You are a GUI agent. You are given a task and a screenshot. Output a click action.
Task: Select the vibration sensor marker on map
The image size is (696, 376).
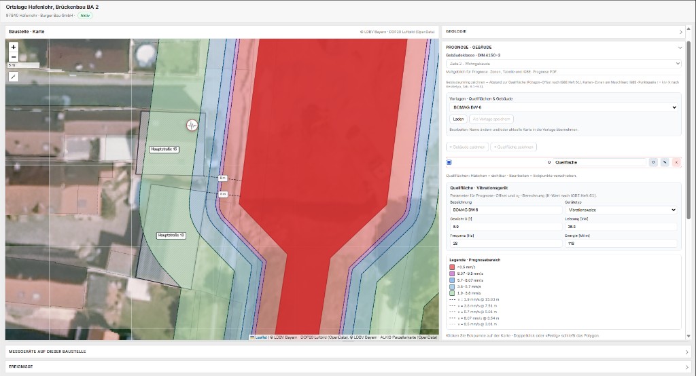click(192, 126)
